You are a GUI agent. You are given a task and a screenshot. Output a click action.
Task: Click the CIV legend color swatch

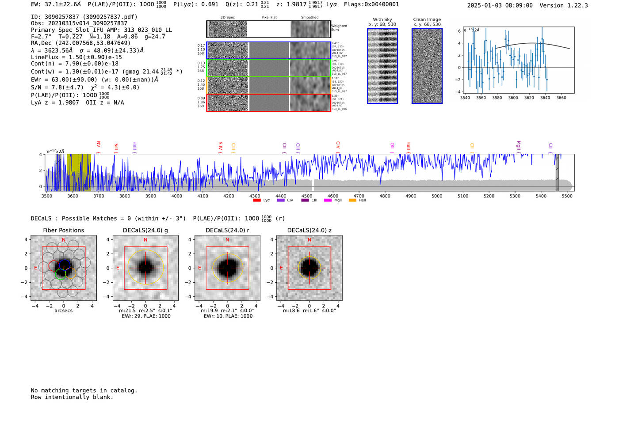pyautogui.click(x=280, y=200)
